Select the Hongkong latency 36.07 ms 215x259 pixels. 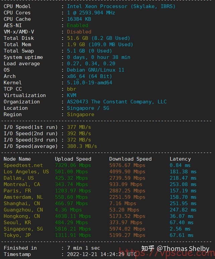point(181,216)
